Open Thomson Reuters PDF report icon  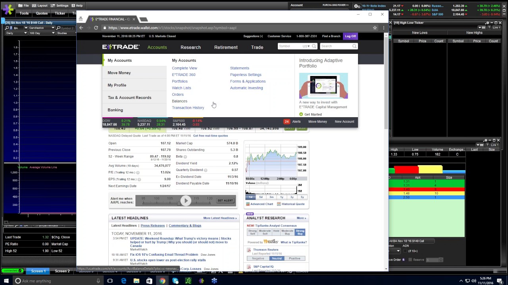click(x=249, y=250)
